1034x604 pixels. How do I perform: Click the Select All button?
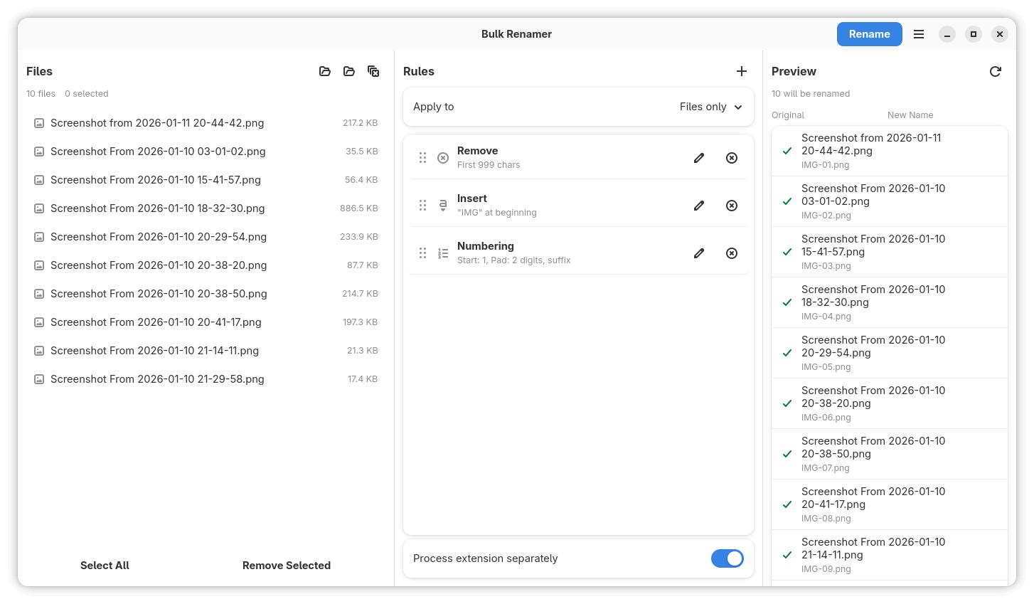click(x=105, y=566)
